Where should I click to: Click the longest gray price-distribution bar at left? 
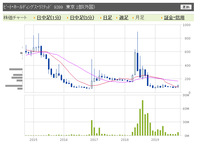[14, 86]
